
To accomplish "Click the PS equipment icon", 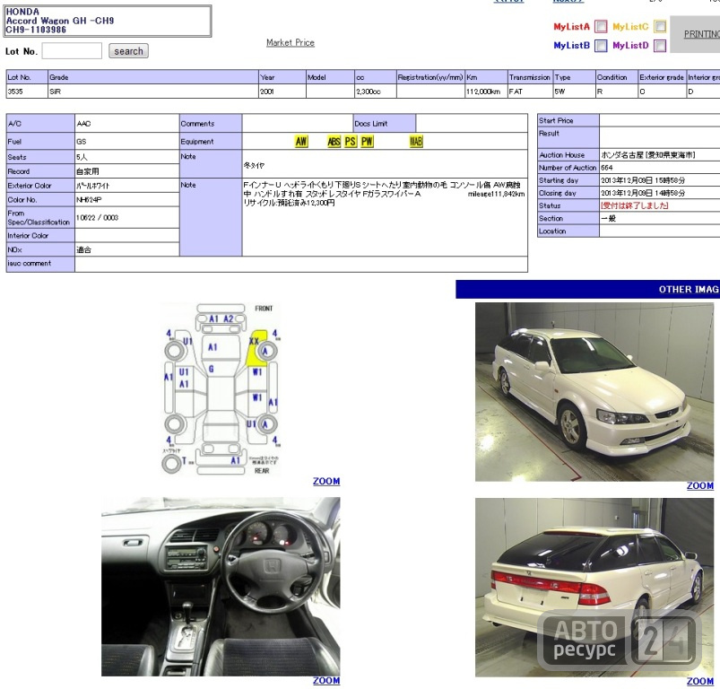I will click(x=351, y=142).
